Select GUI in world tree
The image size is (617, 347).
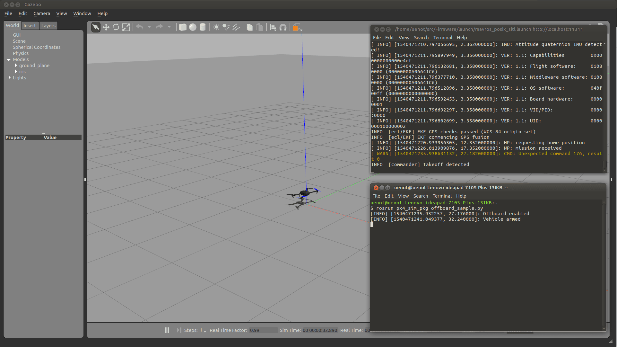pos(17,35)
